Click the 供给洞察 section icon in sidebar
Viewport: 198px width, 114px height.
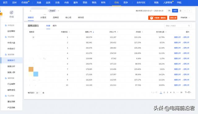tap(6, 37)
